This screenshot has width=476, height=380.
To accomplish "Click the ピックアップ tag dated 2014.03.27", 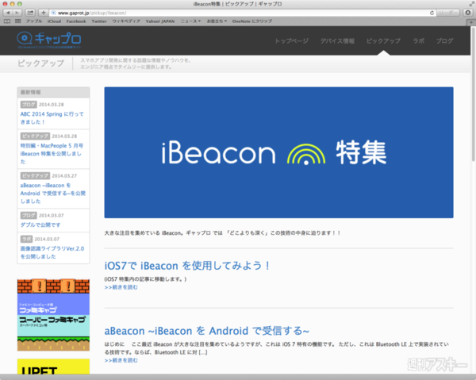I will pos(35,176).
